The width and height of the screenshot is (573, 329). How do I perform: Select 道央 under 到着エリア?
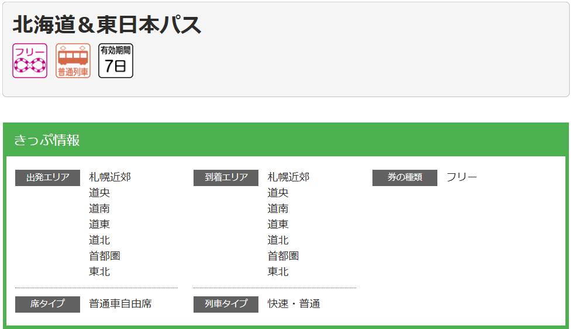(278, 193)
